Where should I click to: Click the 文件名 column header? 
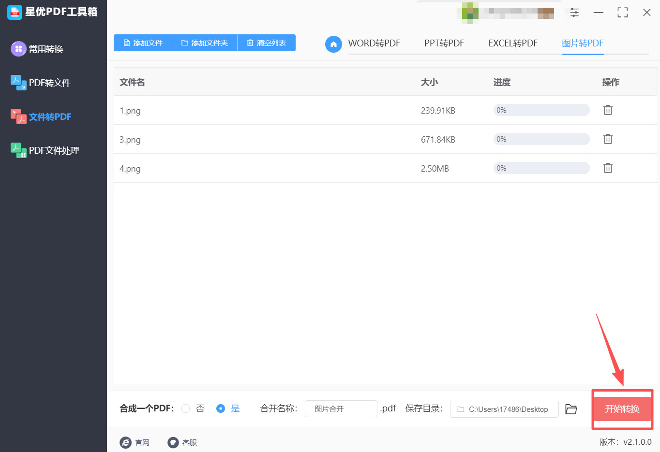[x=132, y=82]
